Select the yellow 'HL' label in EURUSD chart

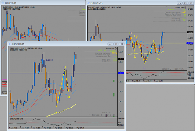point(158,59)
